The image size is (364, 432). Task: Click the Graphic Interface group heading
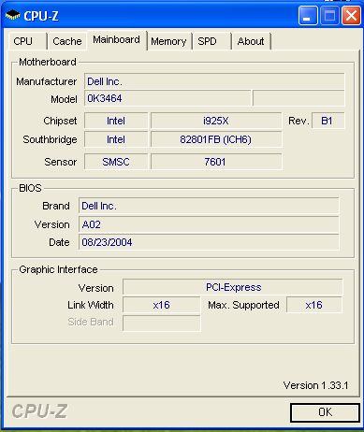[58, 269]
